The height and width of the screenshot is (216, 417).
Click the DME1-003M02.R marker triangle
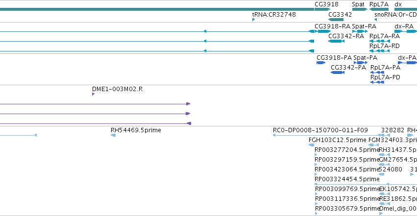point(93,94)
